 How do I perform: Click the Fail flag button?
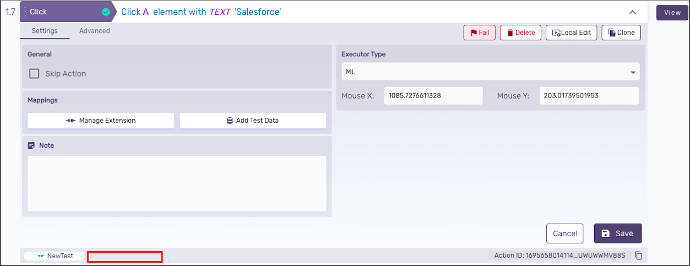tap(480, 32)
